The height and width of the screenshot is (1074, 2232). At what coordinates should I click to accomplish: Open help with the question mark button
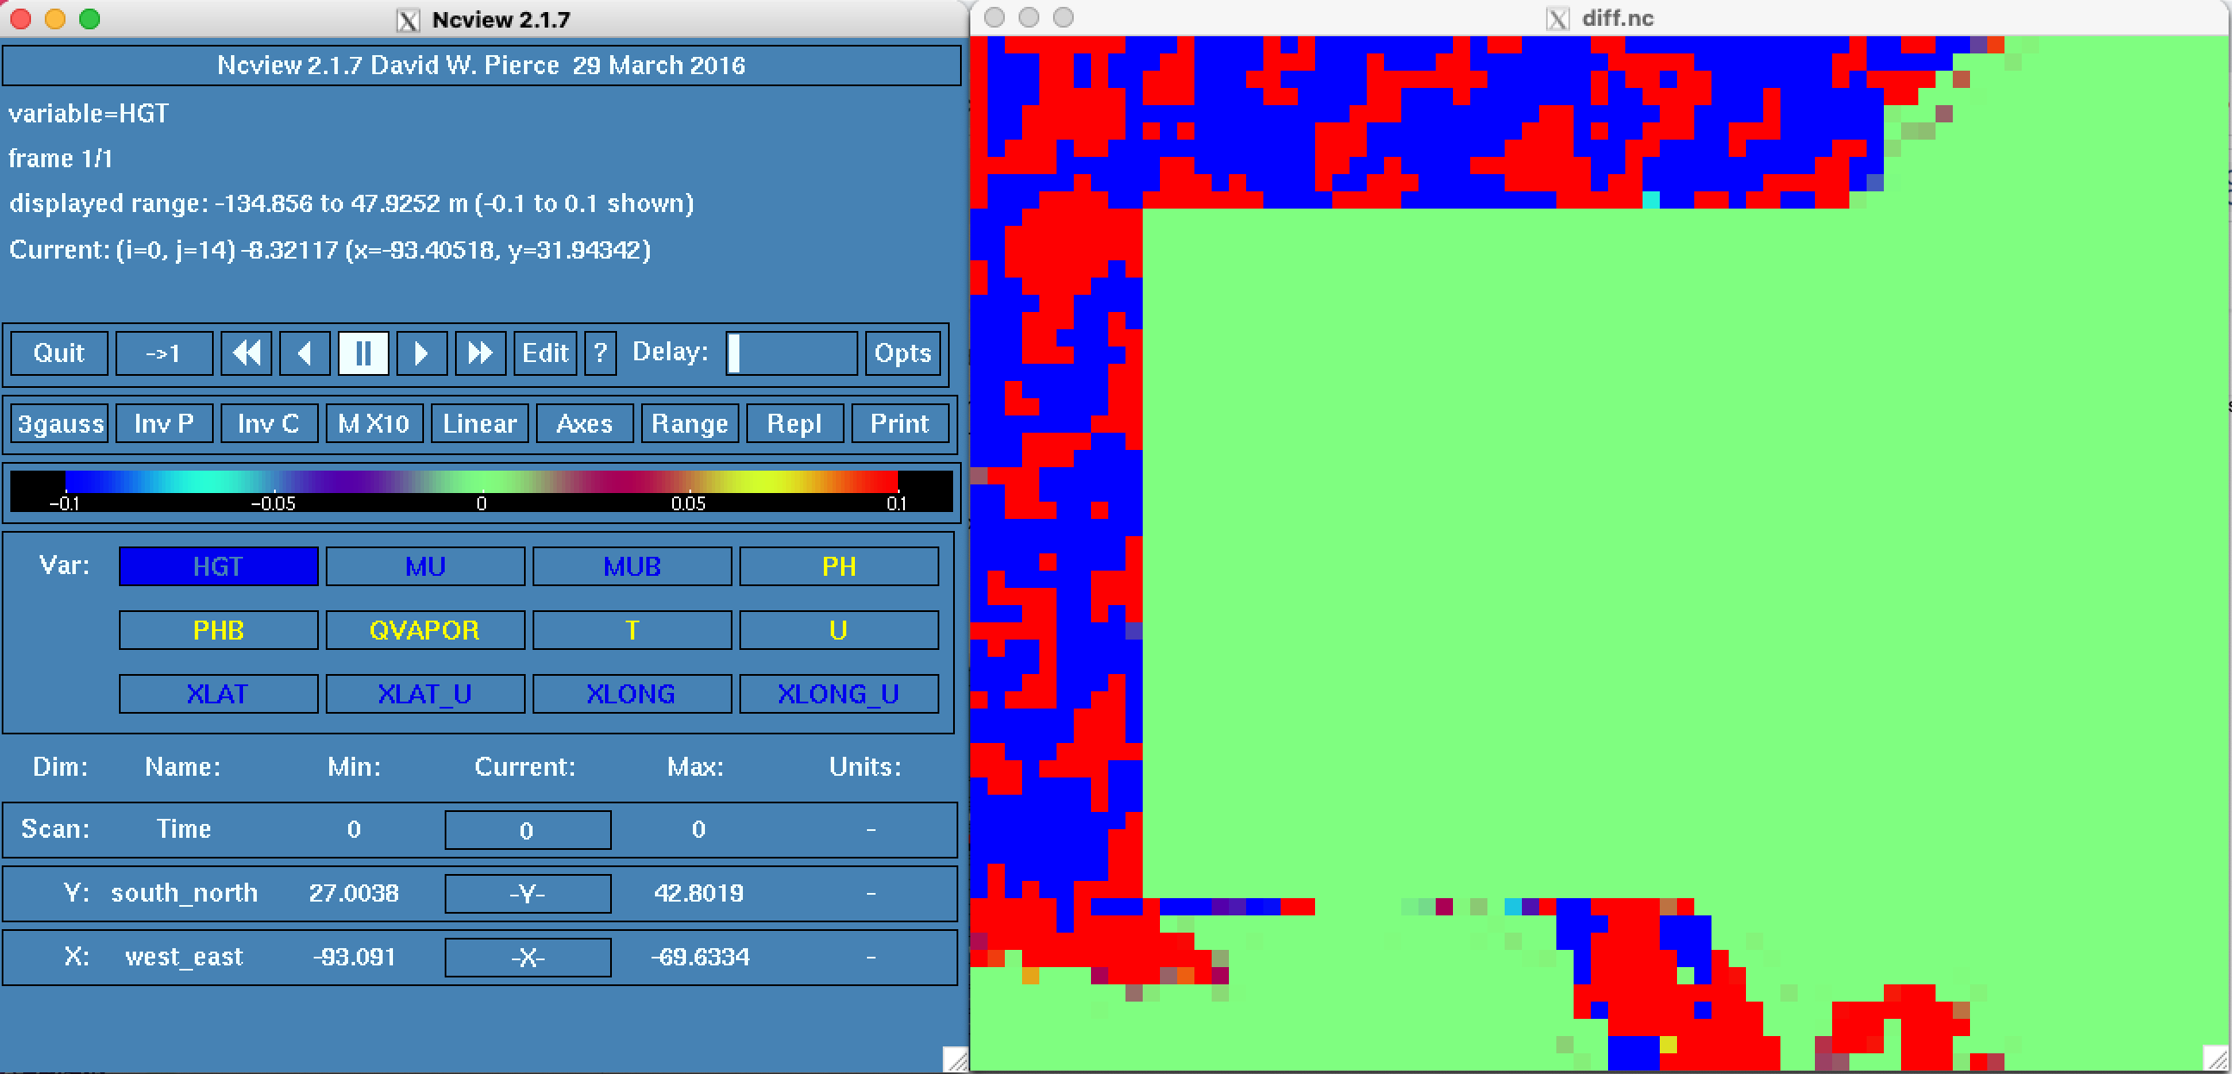click(x=600, y=353)
